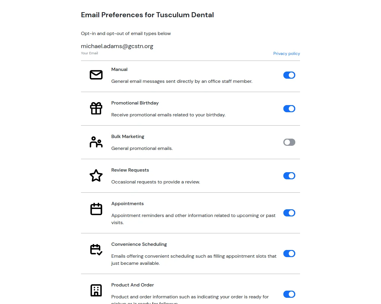Open the Privacy policy link

[x=286, y=53]
